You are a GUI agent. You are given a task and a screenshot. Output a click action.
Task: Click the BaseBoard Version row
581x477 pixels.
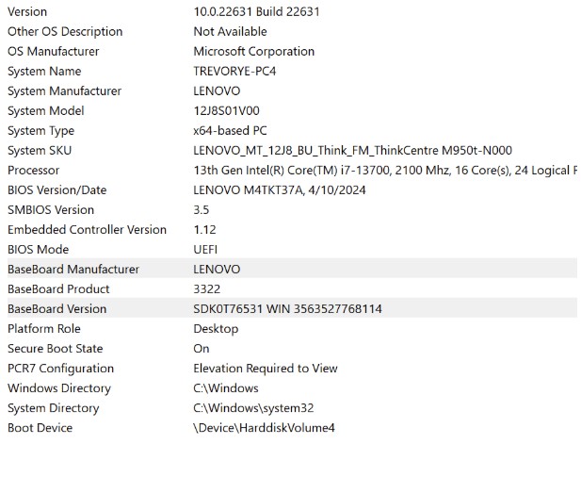tap(56, 308)
